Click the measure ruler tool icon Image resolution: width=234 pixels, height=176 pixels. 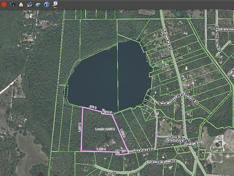pos(55,4)
